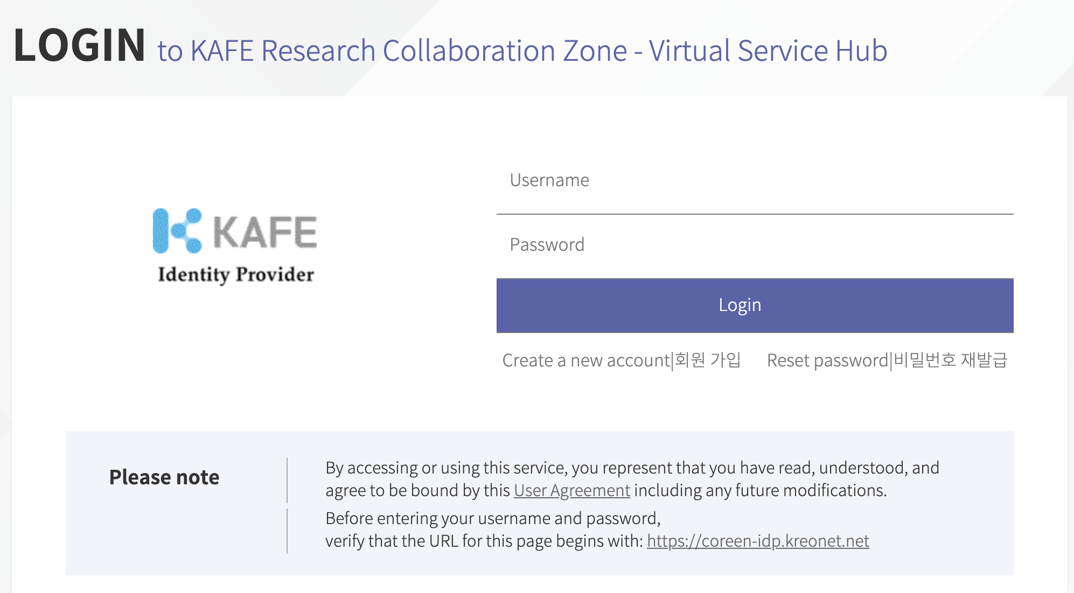Click the Virtual Service Hub title text

coord(768,51)
